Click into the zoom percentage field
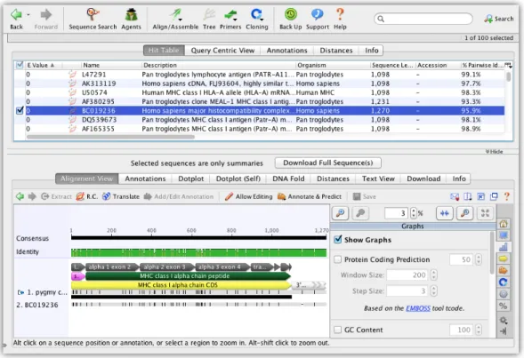This screenshot has width=524, height=358. (x=396, y=213)
